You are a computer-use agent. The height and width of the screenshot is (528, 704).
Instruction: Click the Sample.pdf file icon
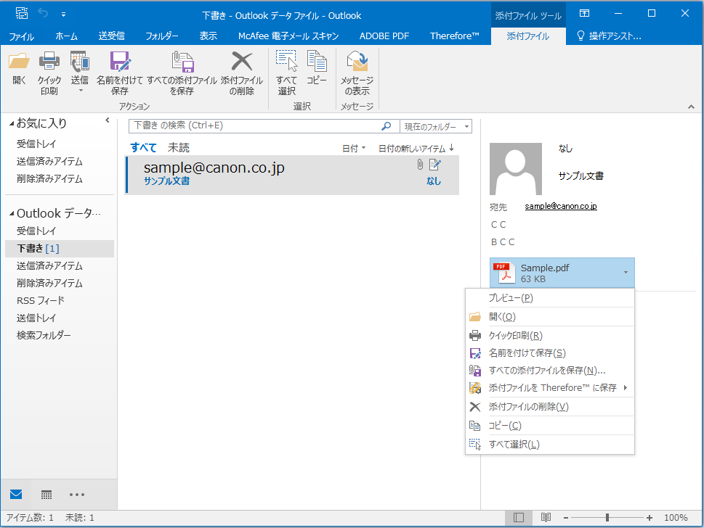tap(504, 273)
